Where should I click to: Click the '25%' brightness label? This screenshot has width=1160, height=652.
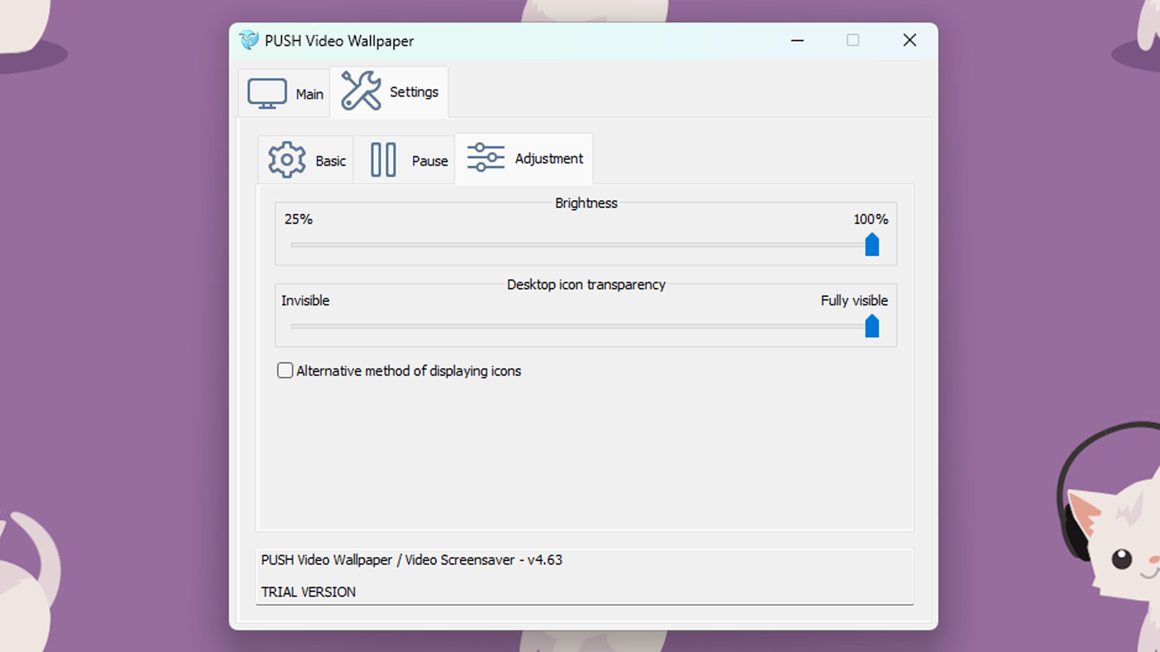298,219
